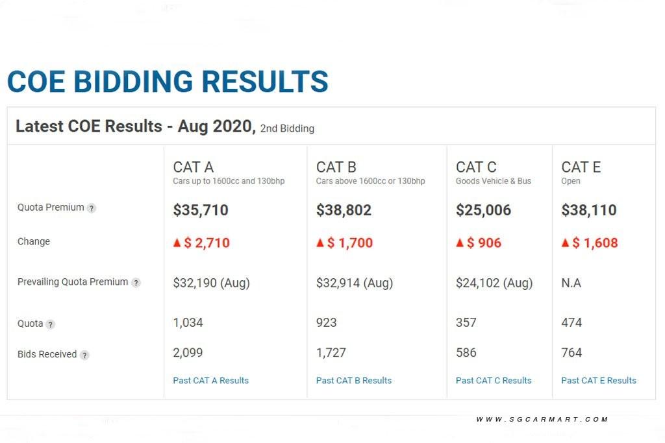Click the www.sgcarmart.com watermark text
The image size is (665, 443).
(x=542, y=420)
